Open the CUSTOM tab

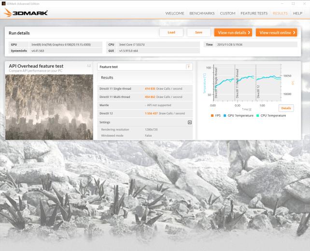(227, 13)
